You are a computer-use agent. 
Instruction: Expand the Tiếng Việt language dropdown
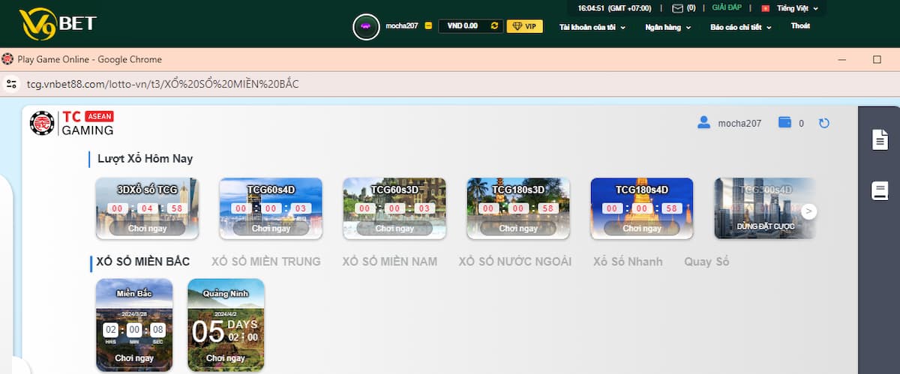(797, 8)
